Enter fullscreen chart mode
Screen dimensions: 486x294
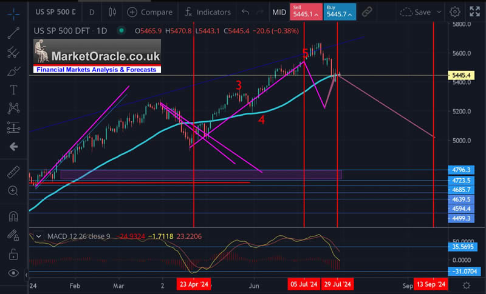pyautogui.click(x=474, y=12)
